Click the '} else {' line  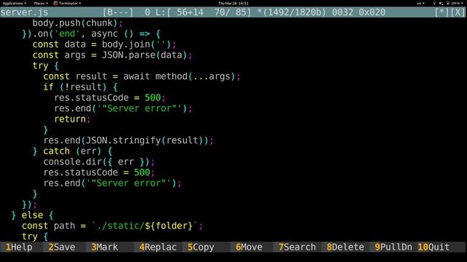point(32,215)
